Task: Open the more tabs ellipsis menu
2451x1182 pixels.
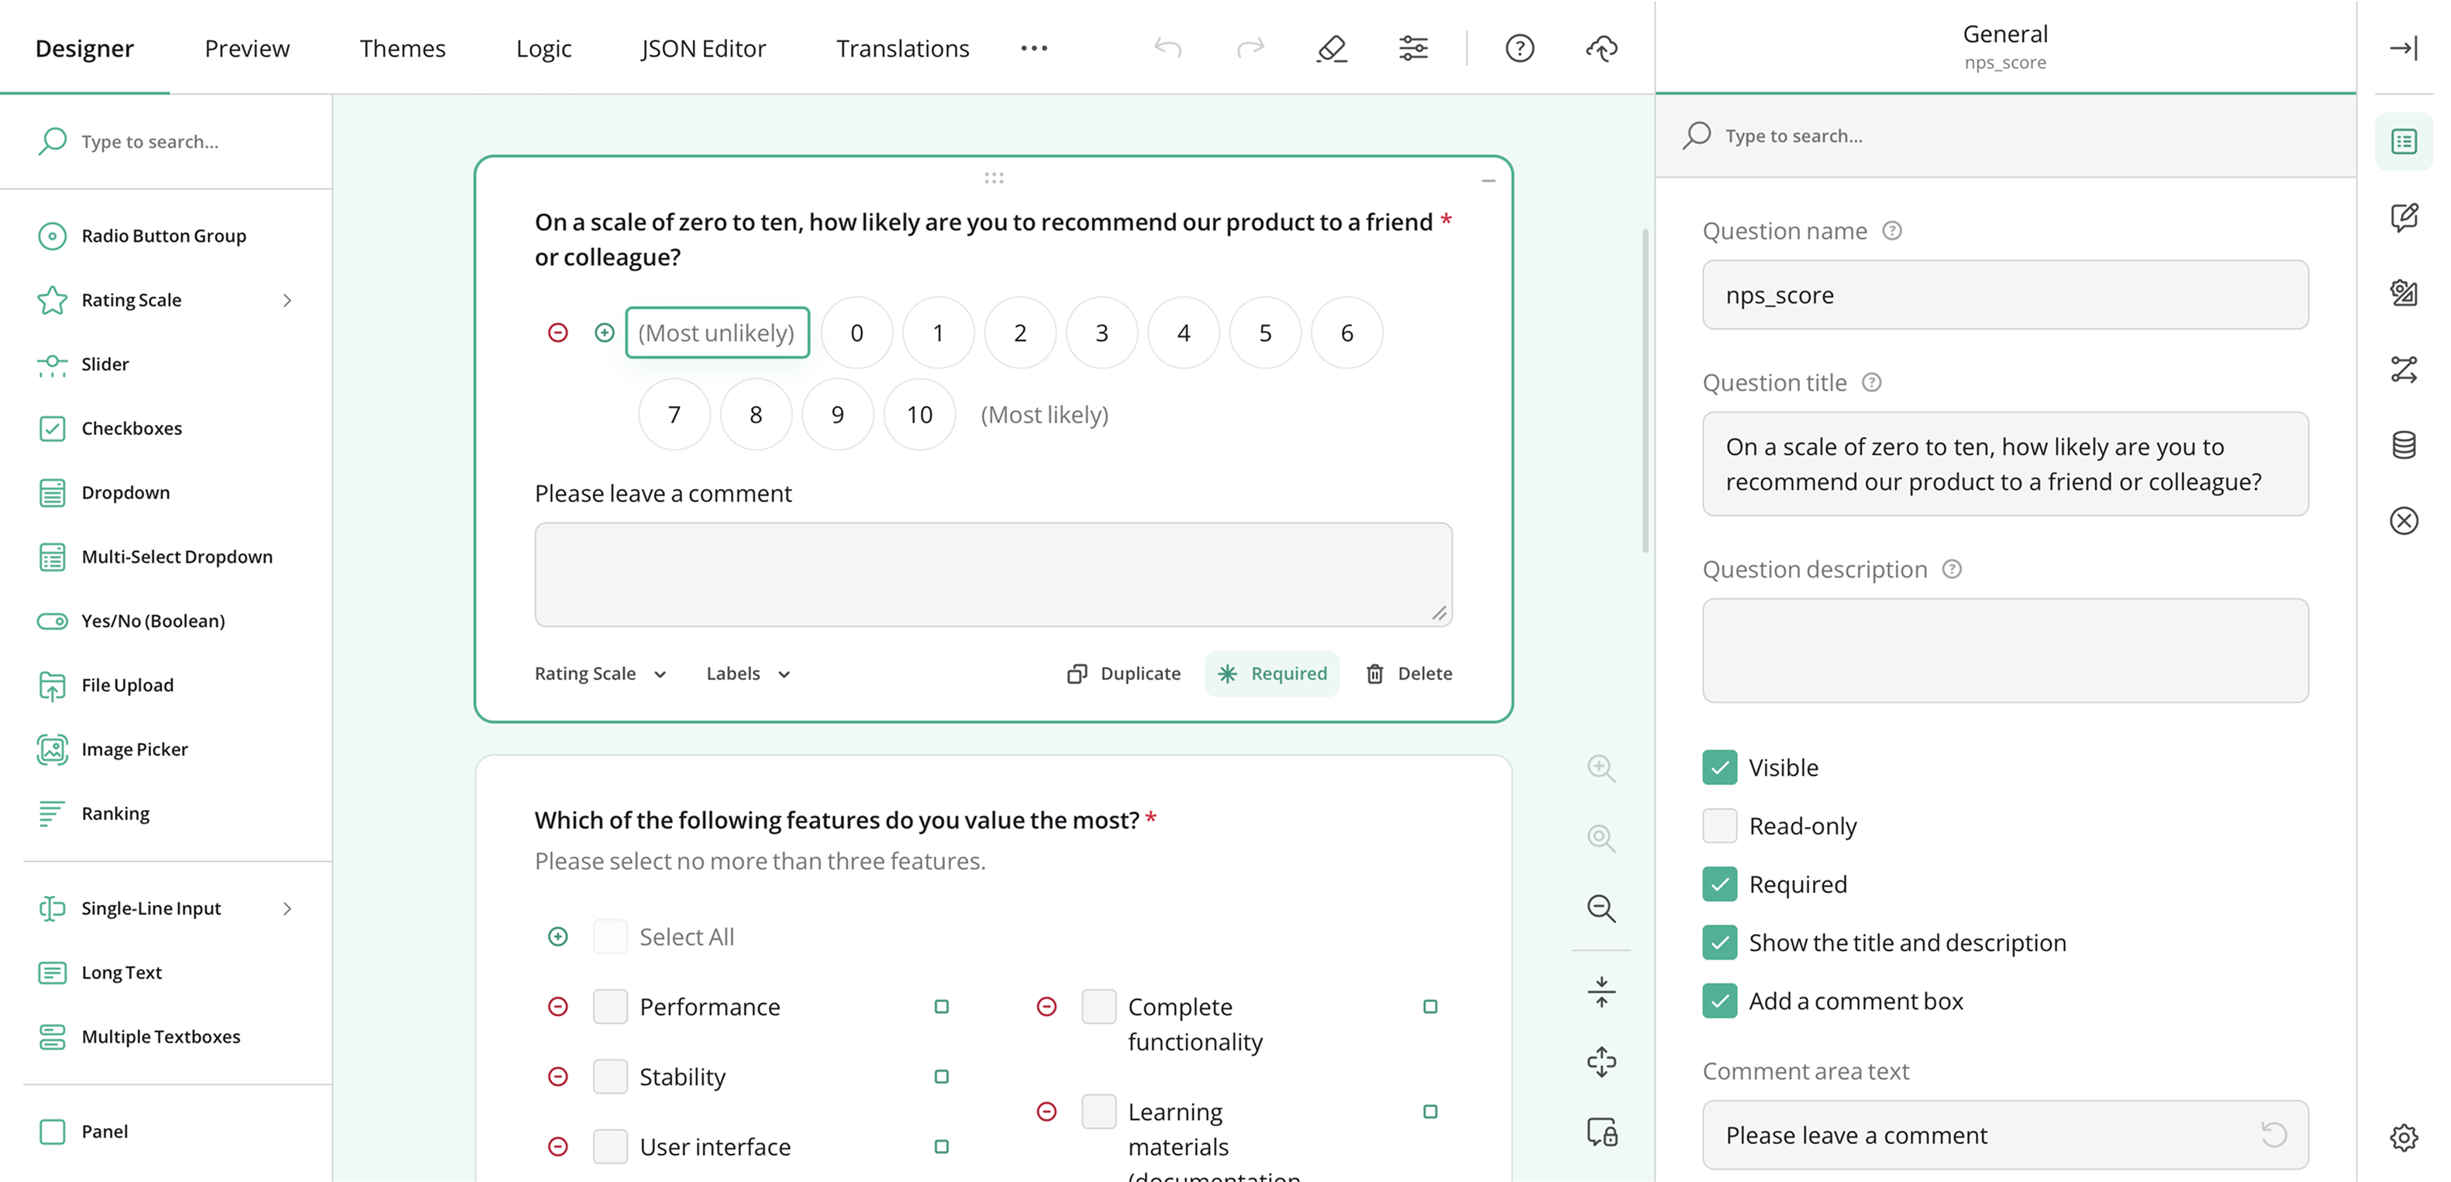Action: 1033,47
